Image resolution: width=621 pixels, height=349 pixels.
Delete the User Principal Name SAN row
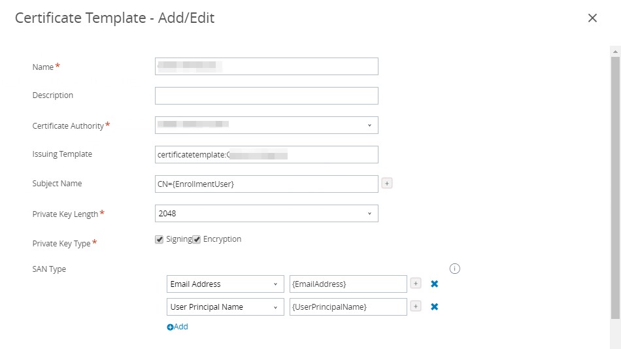click(434, 307)
